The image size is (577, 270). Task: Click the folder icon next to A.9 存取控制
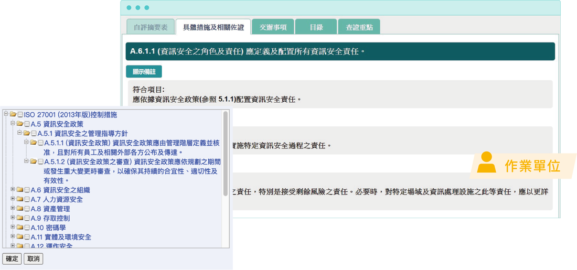[20, 218]
